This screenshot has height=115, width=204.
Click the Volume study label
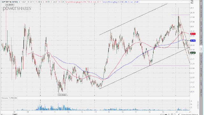tap(5, 98)
